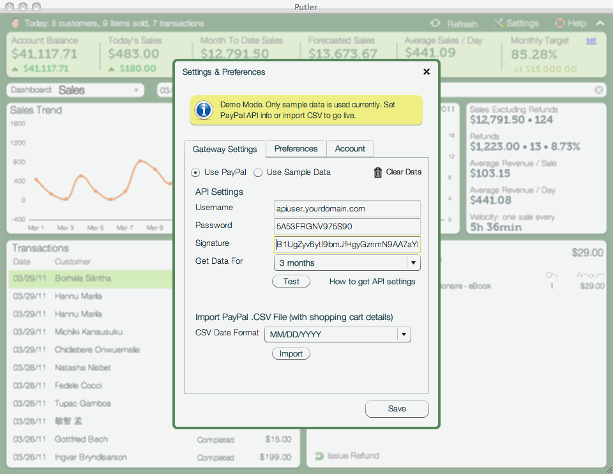
Task: Save the settings
Action: tap(397, 409)
